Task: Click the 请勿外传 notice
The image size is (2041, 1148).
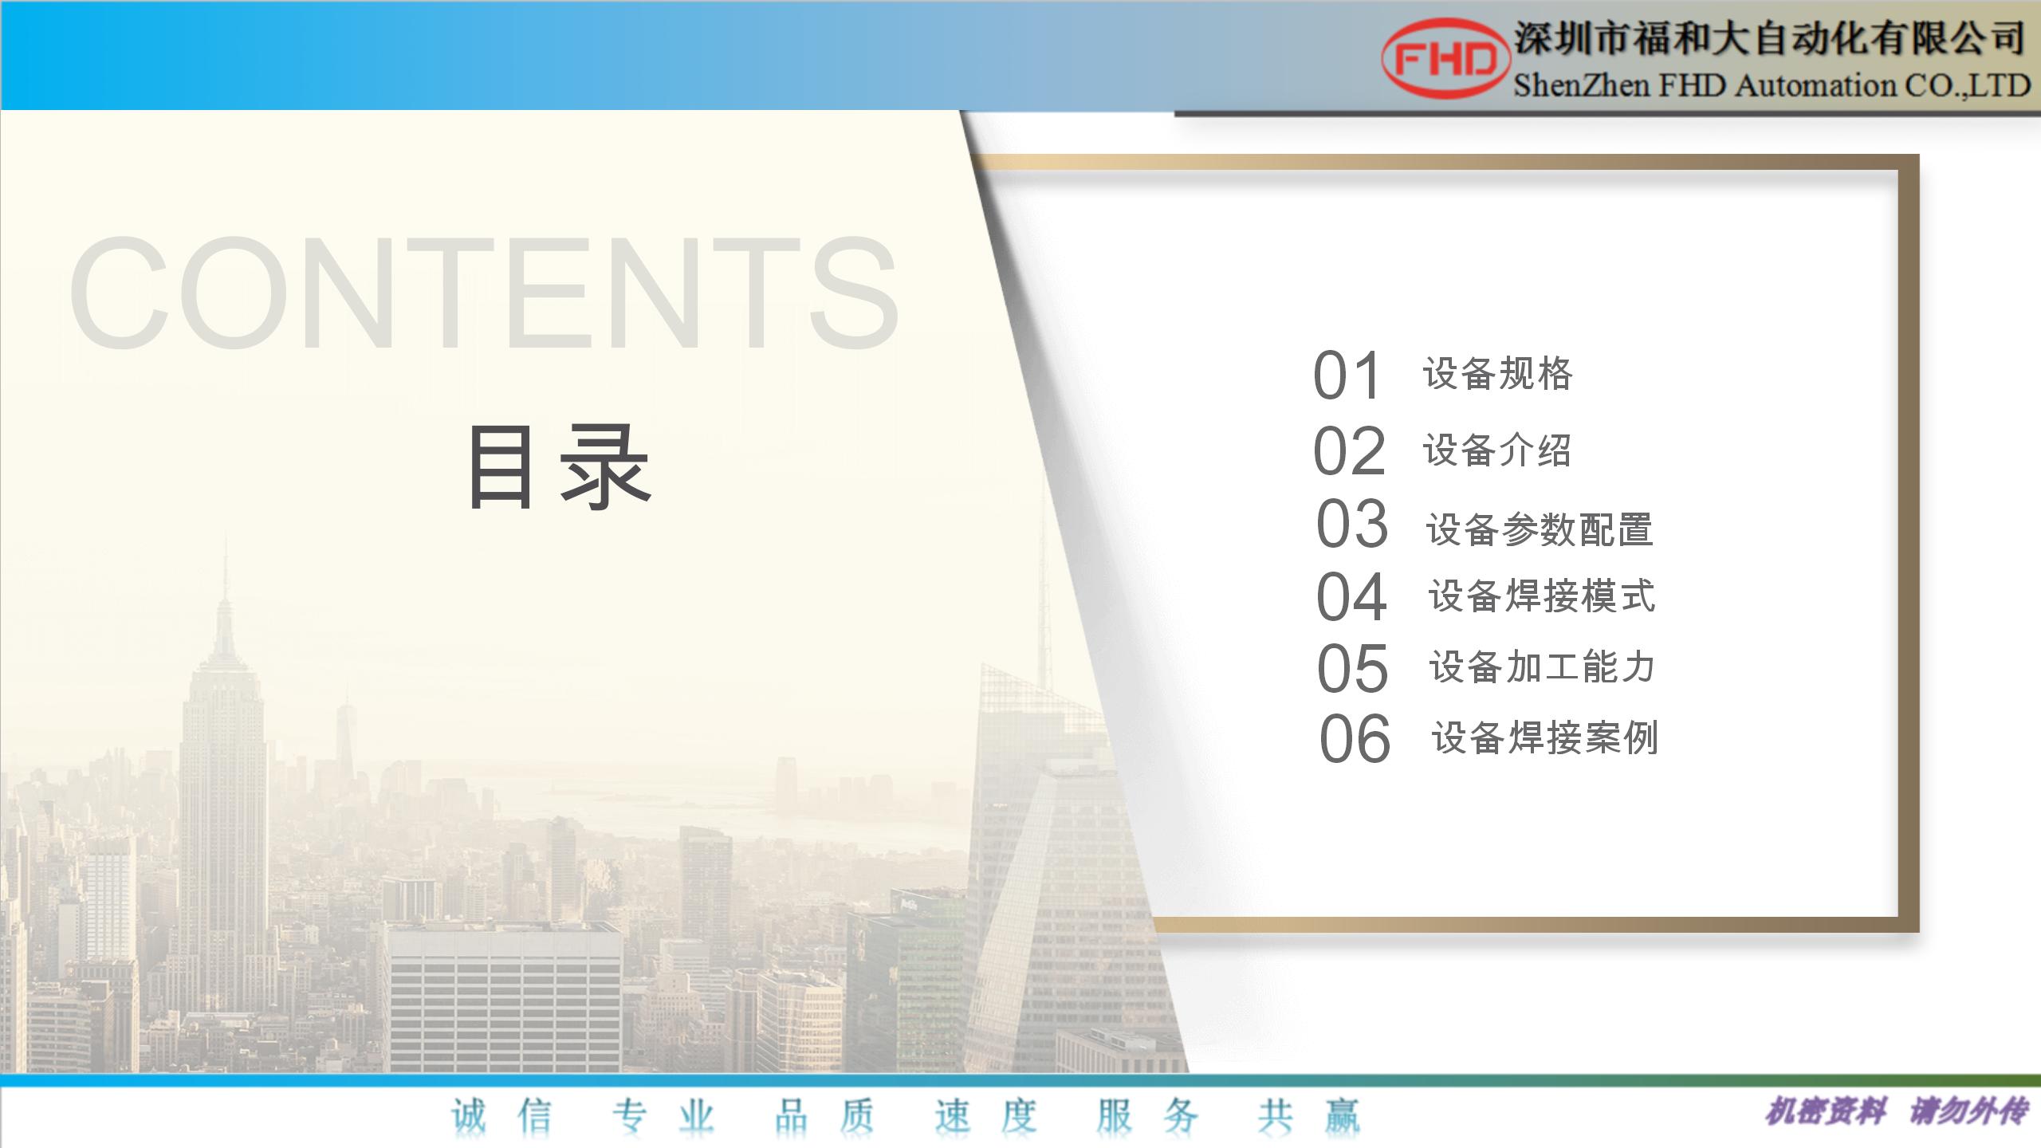Action: (1969, 1112)
